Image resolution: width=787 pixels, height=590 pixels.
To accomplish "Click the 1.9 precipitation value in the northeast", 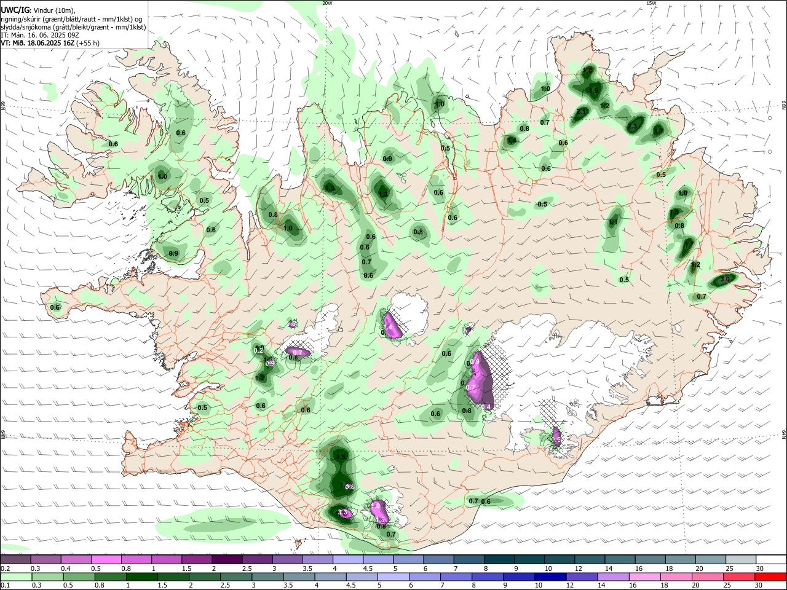I will pyautogui.click(x=594, y=90).
